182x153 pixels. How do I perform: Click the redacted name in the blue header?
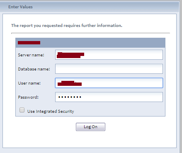(x=29, y=43)
